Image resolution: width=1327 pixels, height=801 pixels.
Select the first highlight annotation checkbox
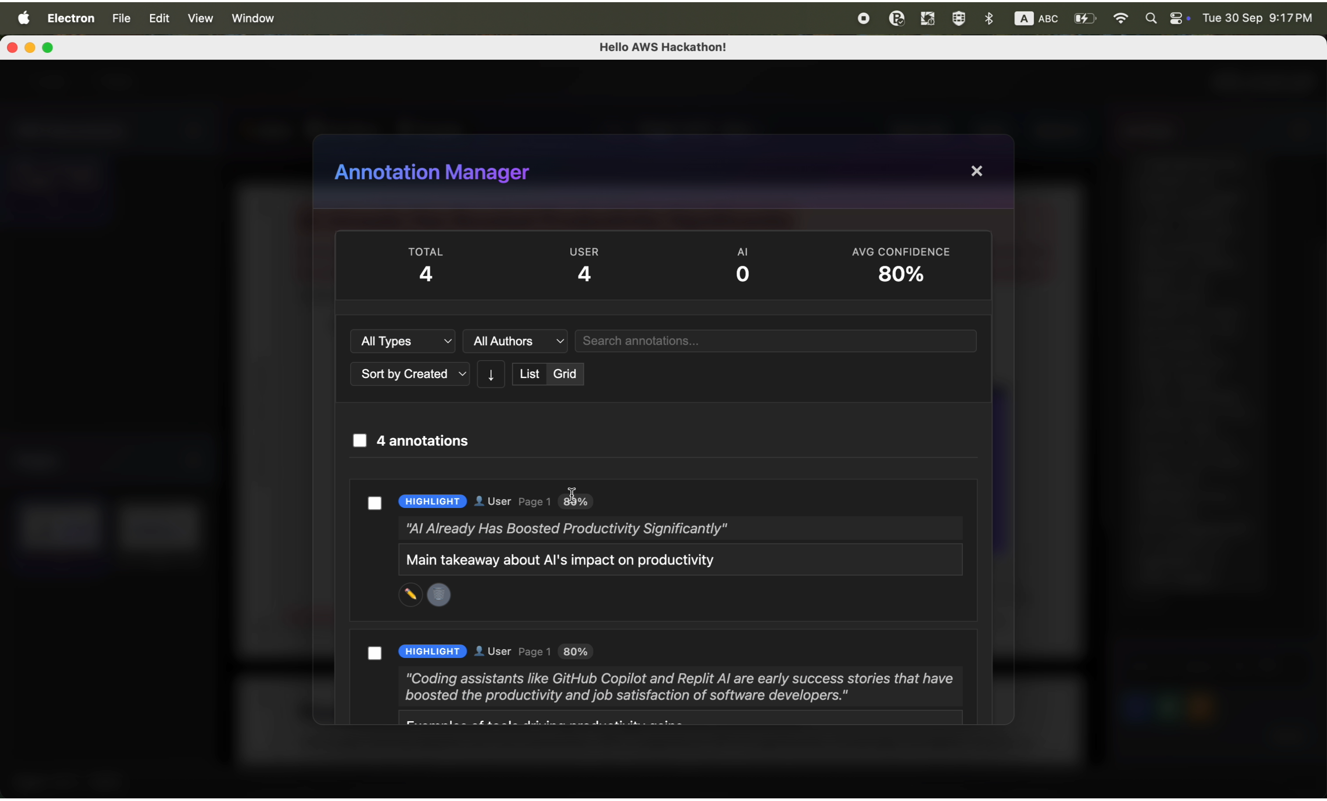pos(374,503)
